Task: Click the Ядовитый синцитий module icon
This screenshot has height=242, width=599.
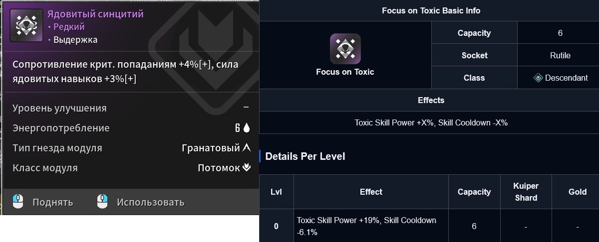Action: click(x=25, y=25)
